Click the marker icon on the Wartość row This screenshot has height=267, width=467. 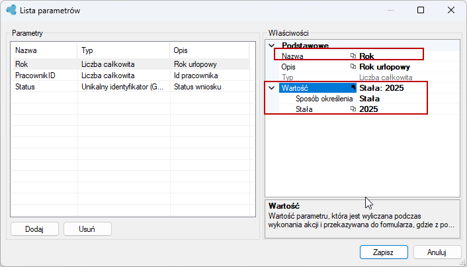(x=353, y=87)
